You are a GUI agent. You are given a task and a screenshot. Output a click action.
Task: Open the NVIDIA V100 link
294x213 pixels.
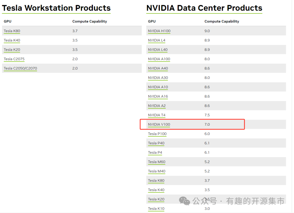(159, 125)
